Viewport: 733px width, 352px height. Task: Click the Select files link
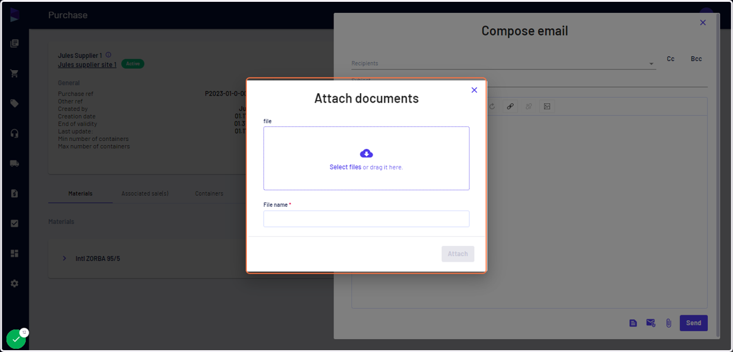(345, 167)
